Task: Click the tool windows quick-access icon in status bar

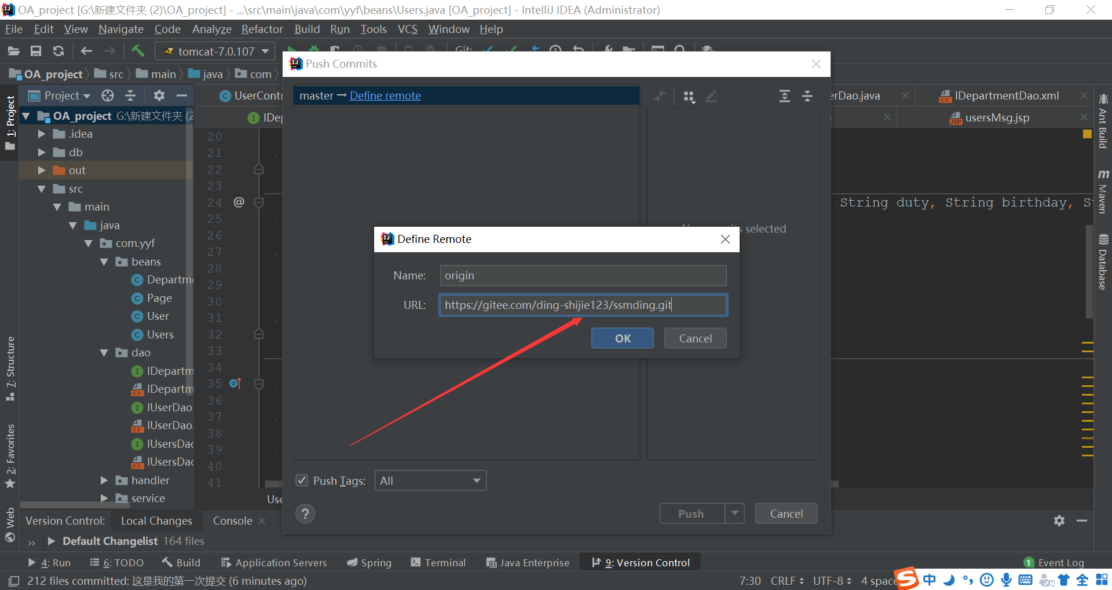Action: click(13, 581)
